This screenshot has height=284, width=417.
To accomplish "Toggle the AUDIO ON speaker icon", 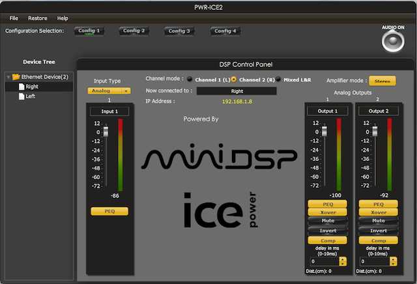I will [393, 41].
